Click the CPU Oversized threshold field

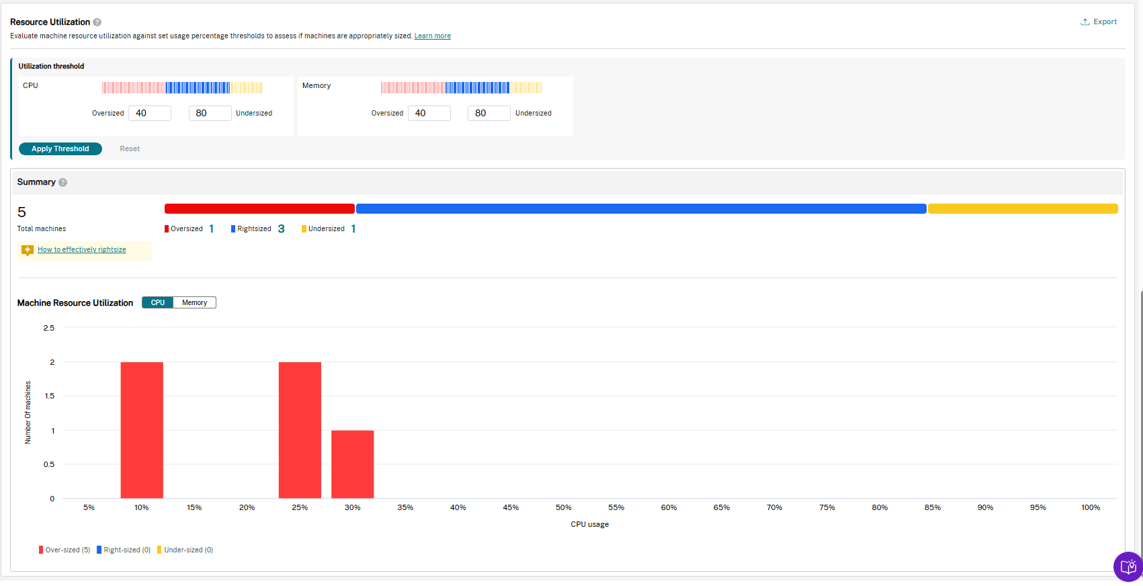[x=150, y=113]
